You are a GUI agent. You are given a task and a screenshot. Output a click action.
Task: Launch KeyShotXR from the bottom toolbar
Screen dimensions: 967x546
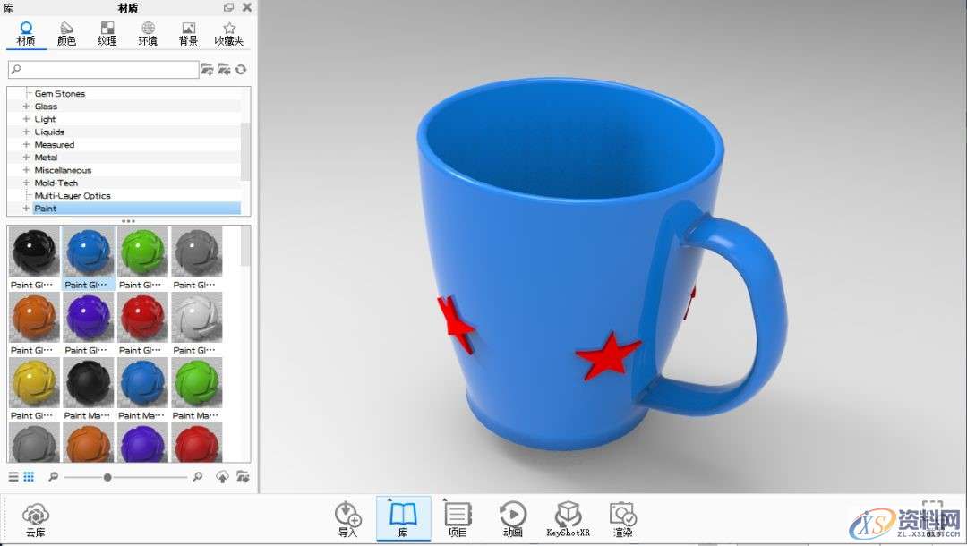pyautogui.click(x=568, y=517)
